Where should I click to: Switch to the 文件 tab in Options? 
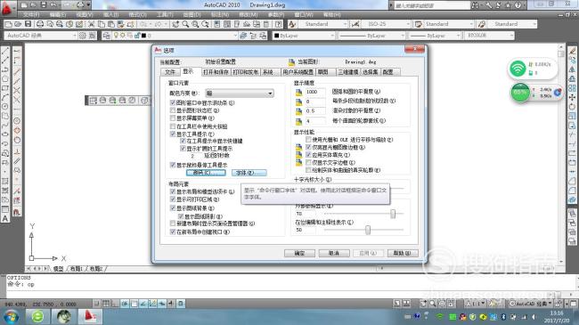click(x=170, y=72)
